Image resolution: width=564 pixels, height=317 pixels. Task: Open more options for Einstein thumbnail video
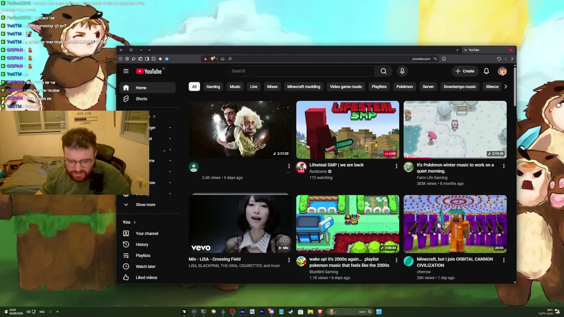pos(289,166)
